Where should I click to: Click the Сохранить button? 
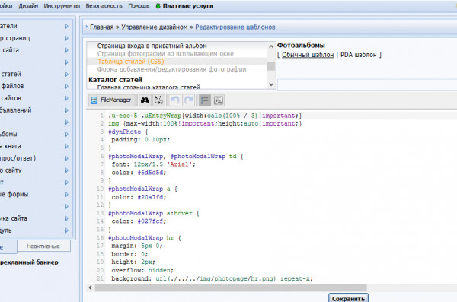point(348,298)
